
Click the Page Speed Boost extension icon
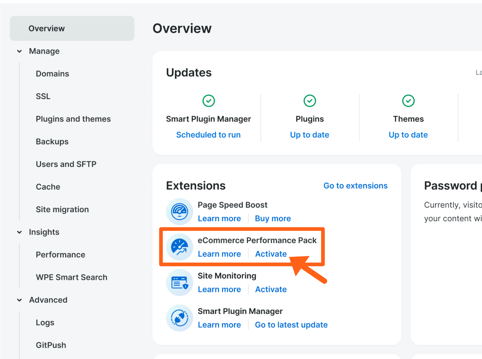tap(179, 212)
